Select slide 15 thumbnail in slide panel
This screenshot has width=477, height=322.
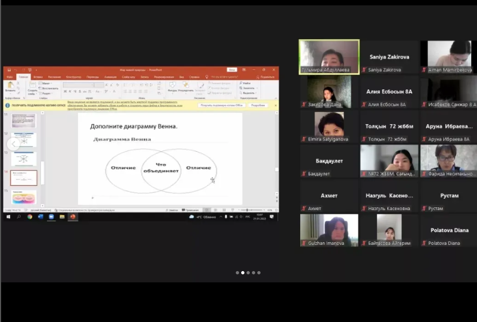tap(24, 197)
